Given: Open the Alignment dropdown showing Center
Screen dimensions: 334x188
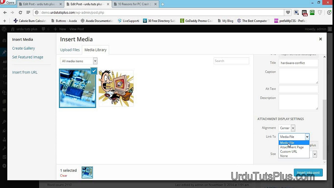Looking at the screenshot, I should point(287,128).
